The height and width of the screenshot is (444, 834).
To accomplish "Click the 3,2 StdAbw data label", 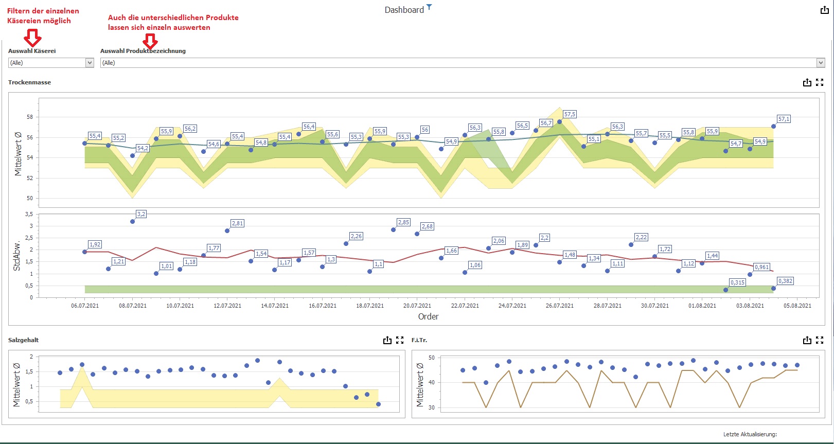I will tap(141, 214).
